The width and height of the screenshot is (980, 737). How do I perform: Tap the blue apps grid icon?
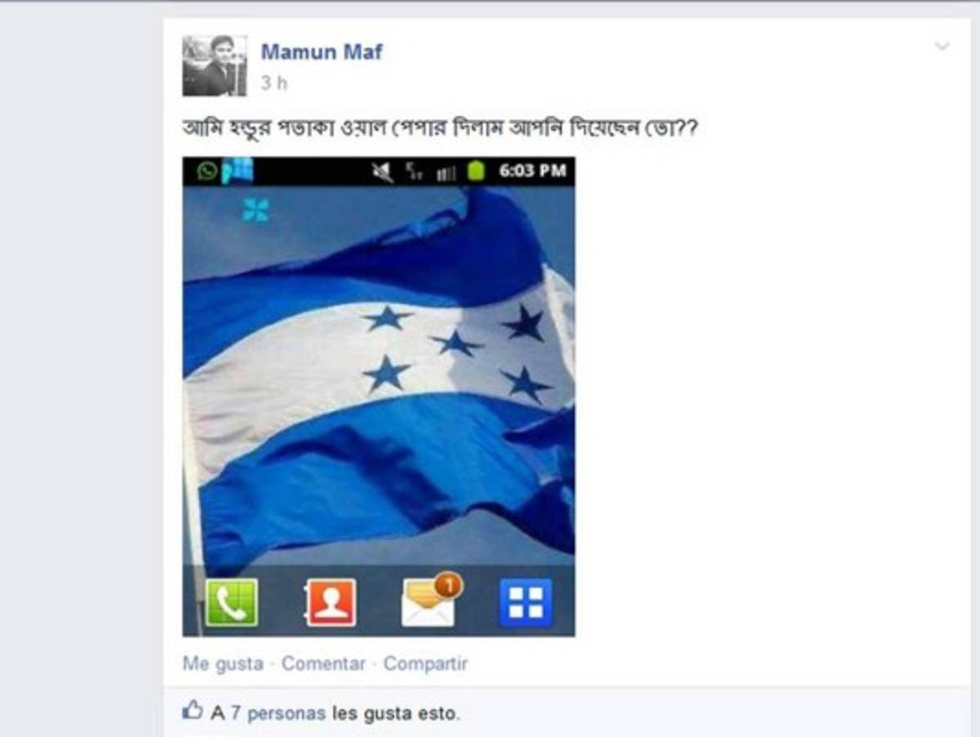point(526,603)
